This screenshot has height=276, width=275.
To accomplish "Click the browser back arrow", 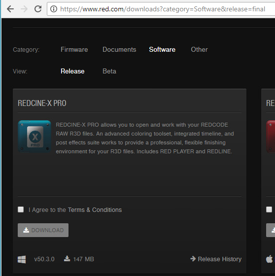I will [10, 9].
